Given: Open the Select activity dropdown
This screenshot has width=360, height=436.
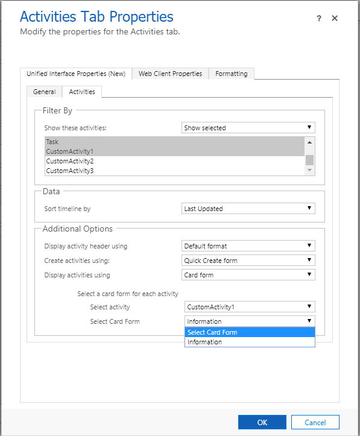Looking at the screenshot, I should (250, 307).
